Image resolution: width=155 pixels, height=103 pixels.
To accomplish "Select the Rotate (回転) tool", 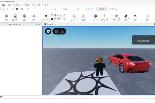I will click(x=25, y=17).
